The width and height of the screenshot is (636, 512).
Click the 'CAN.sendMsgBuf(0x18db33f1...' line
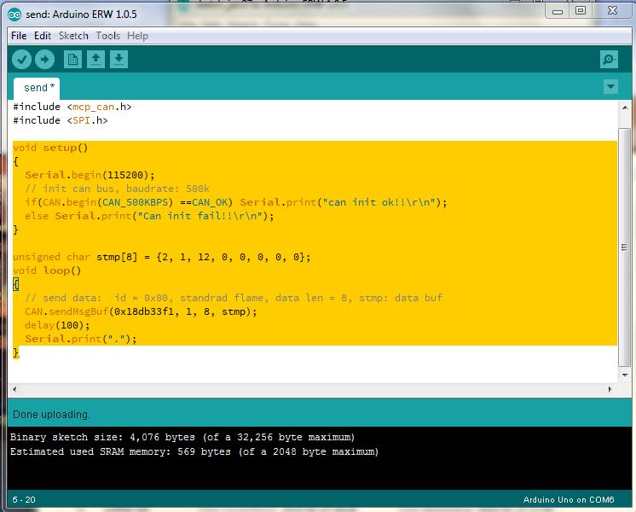(x=141, y=311)
